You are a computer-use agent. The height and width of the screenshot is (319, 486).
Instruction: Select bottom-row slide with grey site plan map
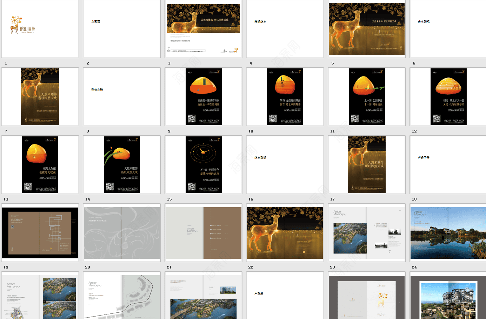[x=122, y=296]
